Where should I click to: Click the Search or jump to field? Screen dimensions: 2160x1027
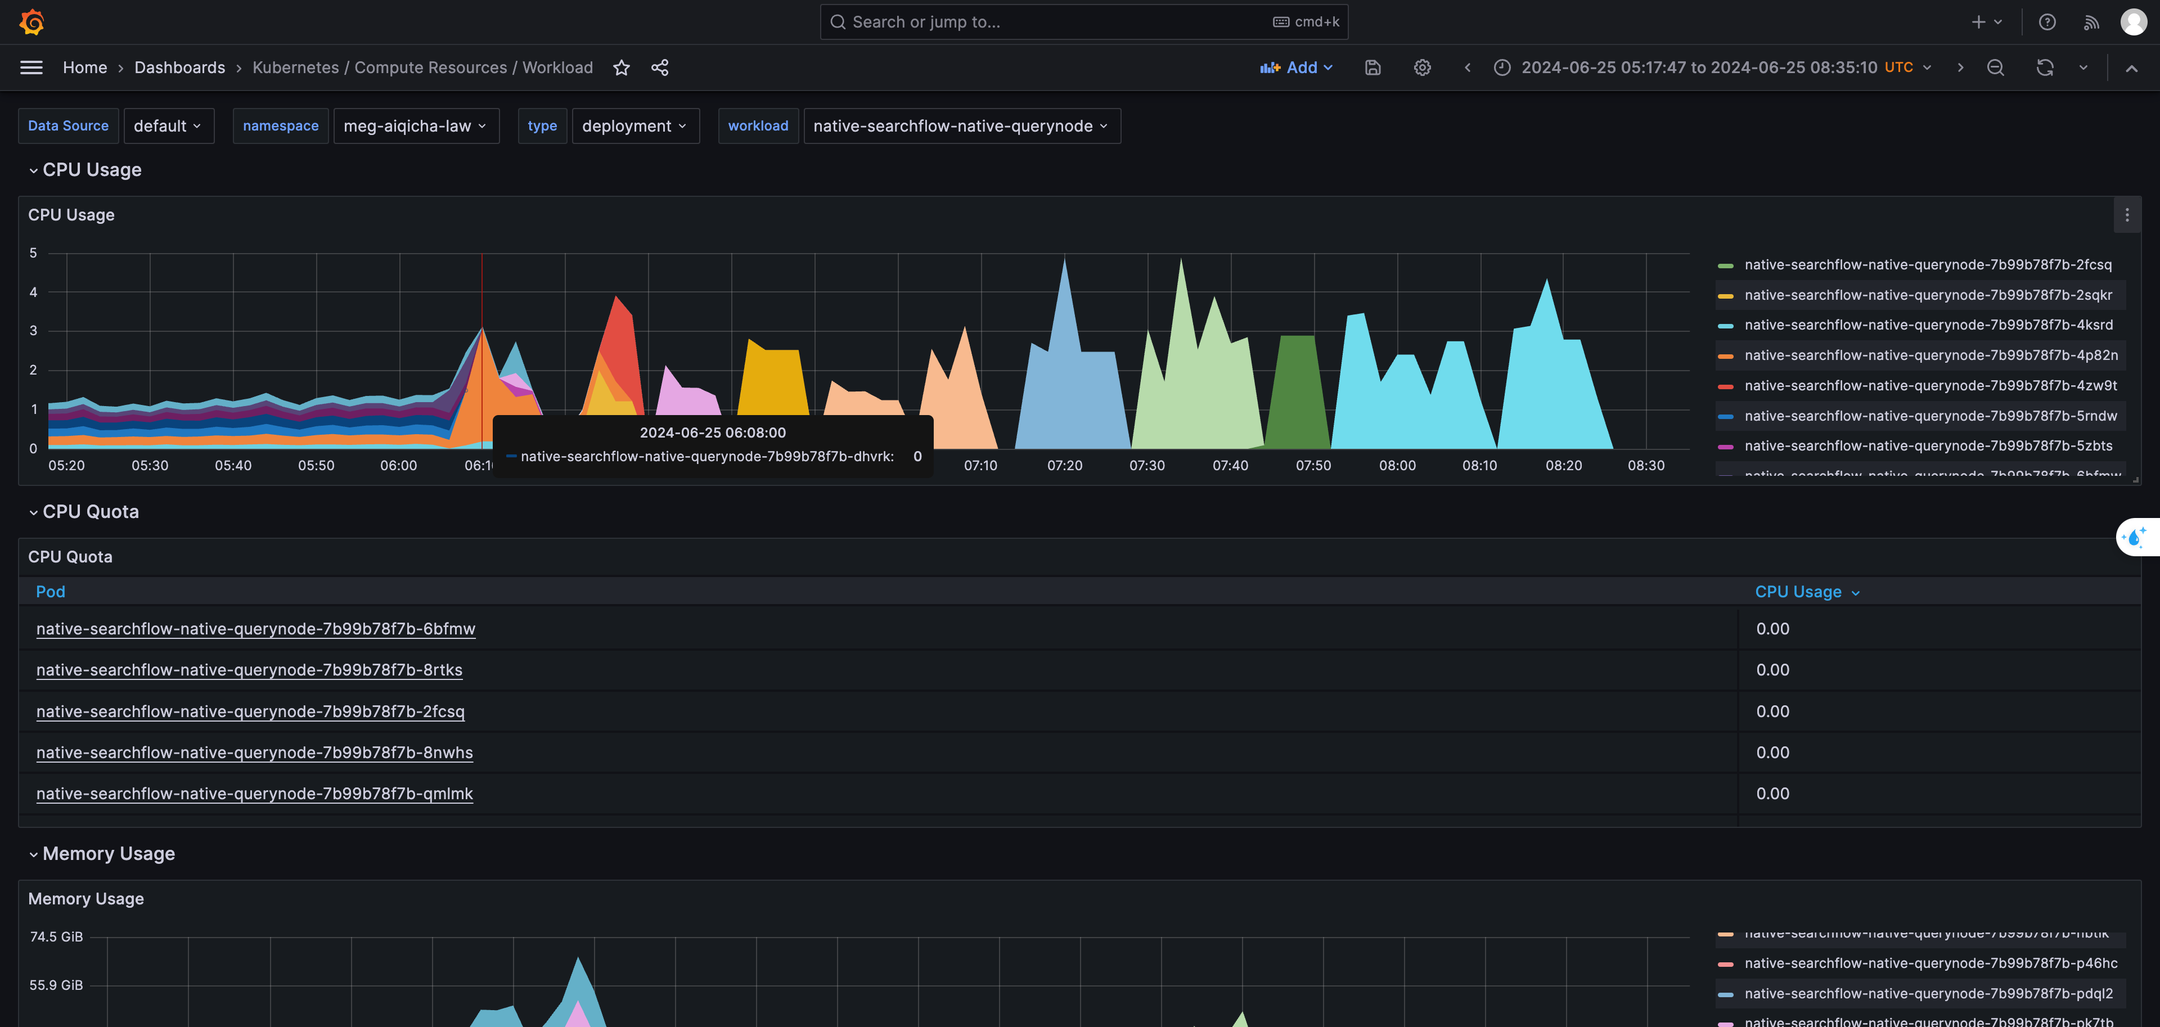coord(1056,22)
